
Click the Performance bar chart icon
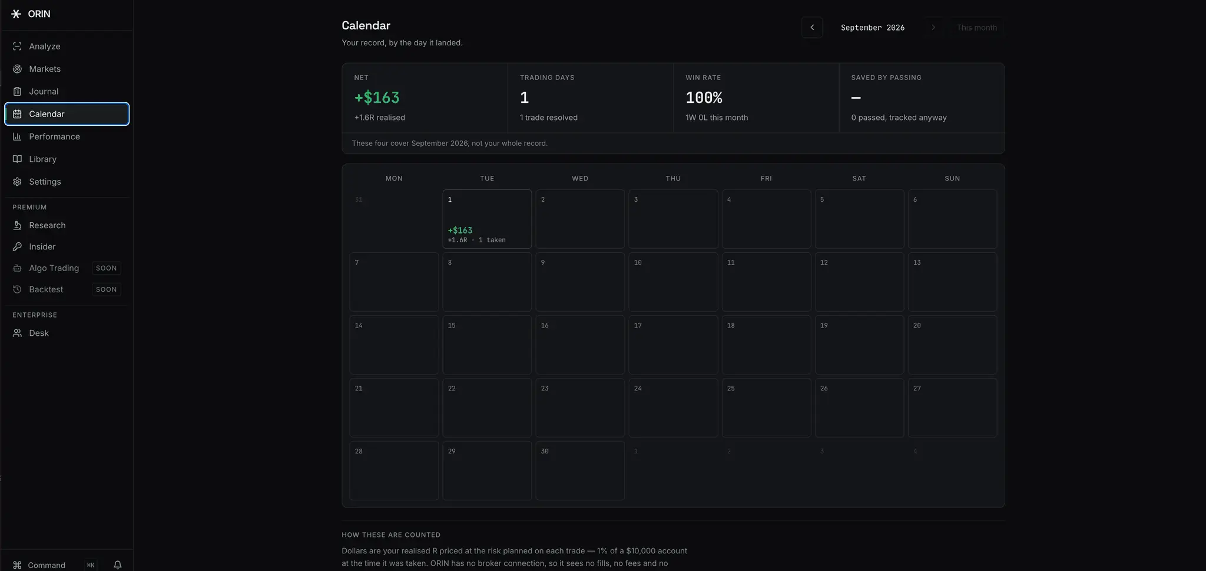(x=17, y=136)
